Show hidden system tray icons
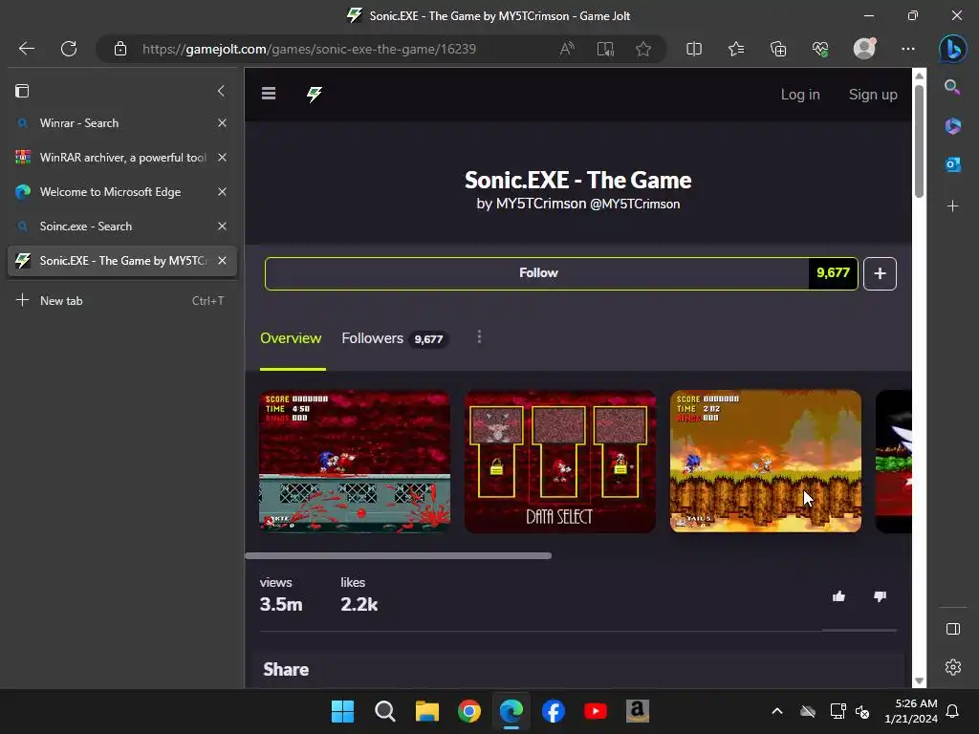Screen dimensions: 979x734 tap(776, 711)
